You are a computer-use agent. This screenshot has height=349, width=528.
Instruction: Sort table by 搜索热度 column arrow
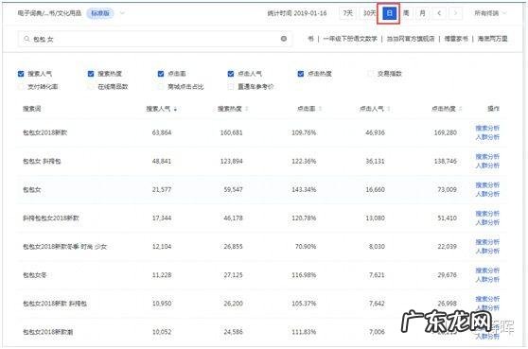[x=247, y=109]
